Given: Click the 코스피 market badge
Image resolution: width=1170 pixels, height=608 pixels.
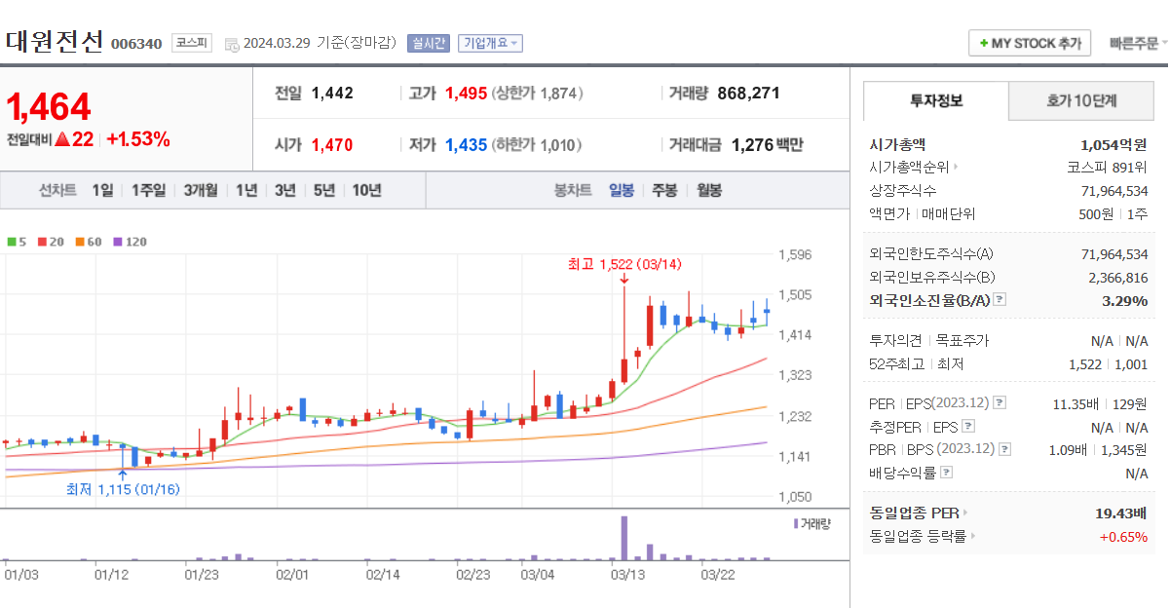Looking at the screenshot, I should (x=192, y=42).
